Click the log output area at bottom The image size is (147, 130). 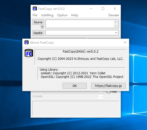76,108
